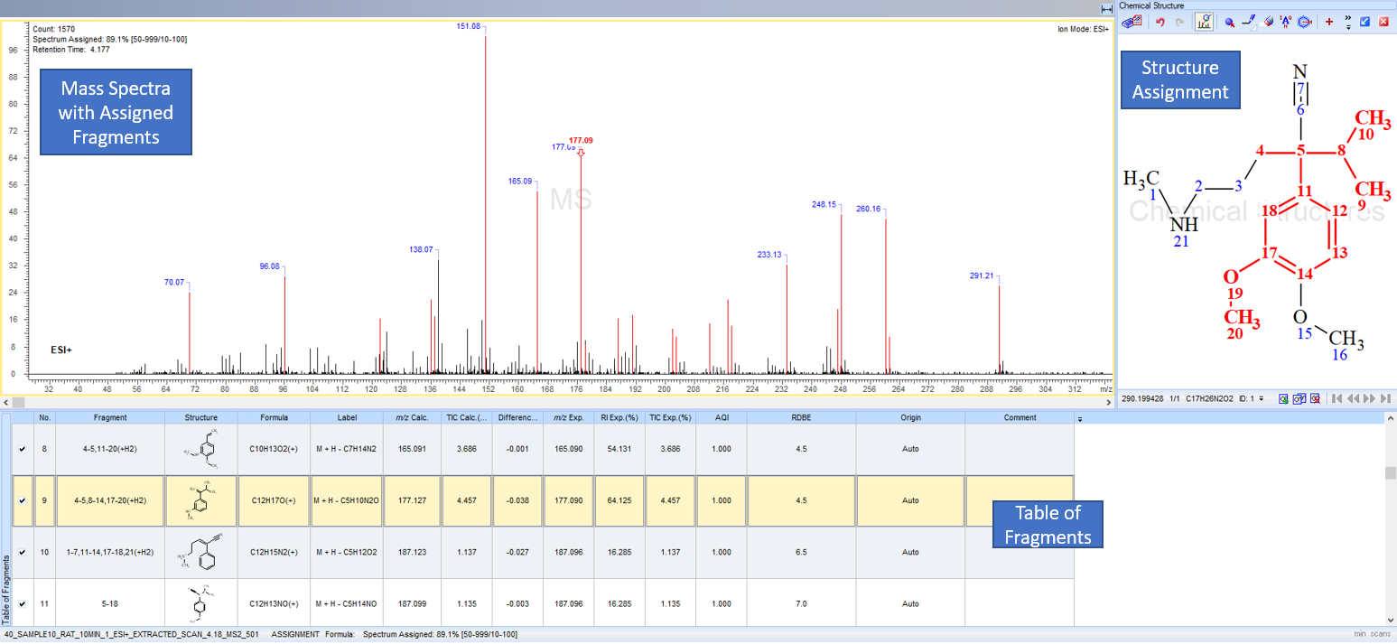Viewport: 1397px width, 644px height.
Task: Click the 151.08 peak label
Action: [x=469, y=26]
